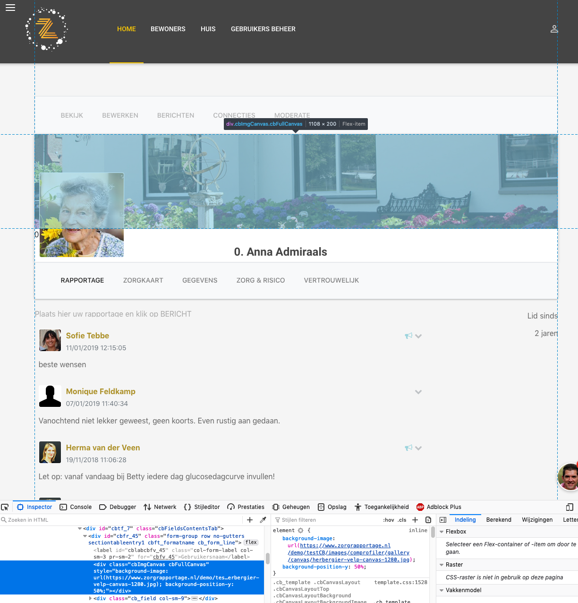Collapse the Vakkenmodel section
The image size is (578, 603).
click(442, 590)
